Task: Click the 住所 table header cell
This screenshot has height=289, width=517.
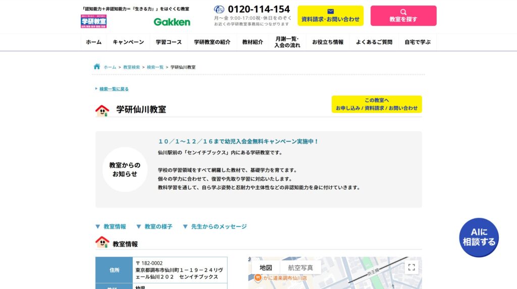Action: coord(114,270)
